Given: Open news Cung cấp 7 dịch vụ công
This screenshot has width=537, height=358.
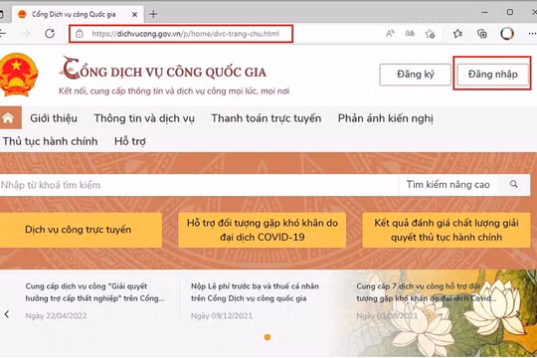Looking at the screenshot, I should tap(426, 292).
